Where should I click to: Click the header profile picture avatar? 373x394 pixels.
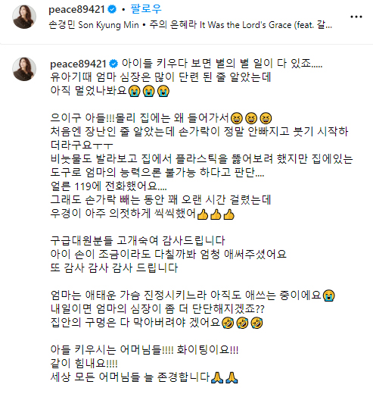(x=24, y=17)
